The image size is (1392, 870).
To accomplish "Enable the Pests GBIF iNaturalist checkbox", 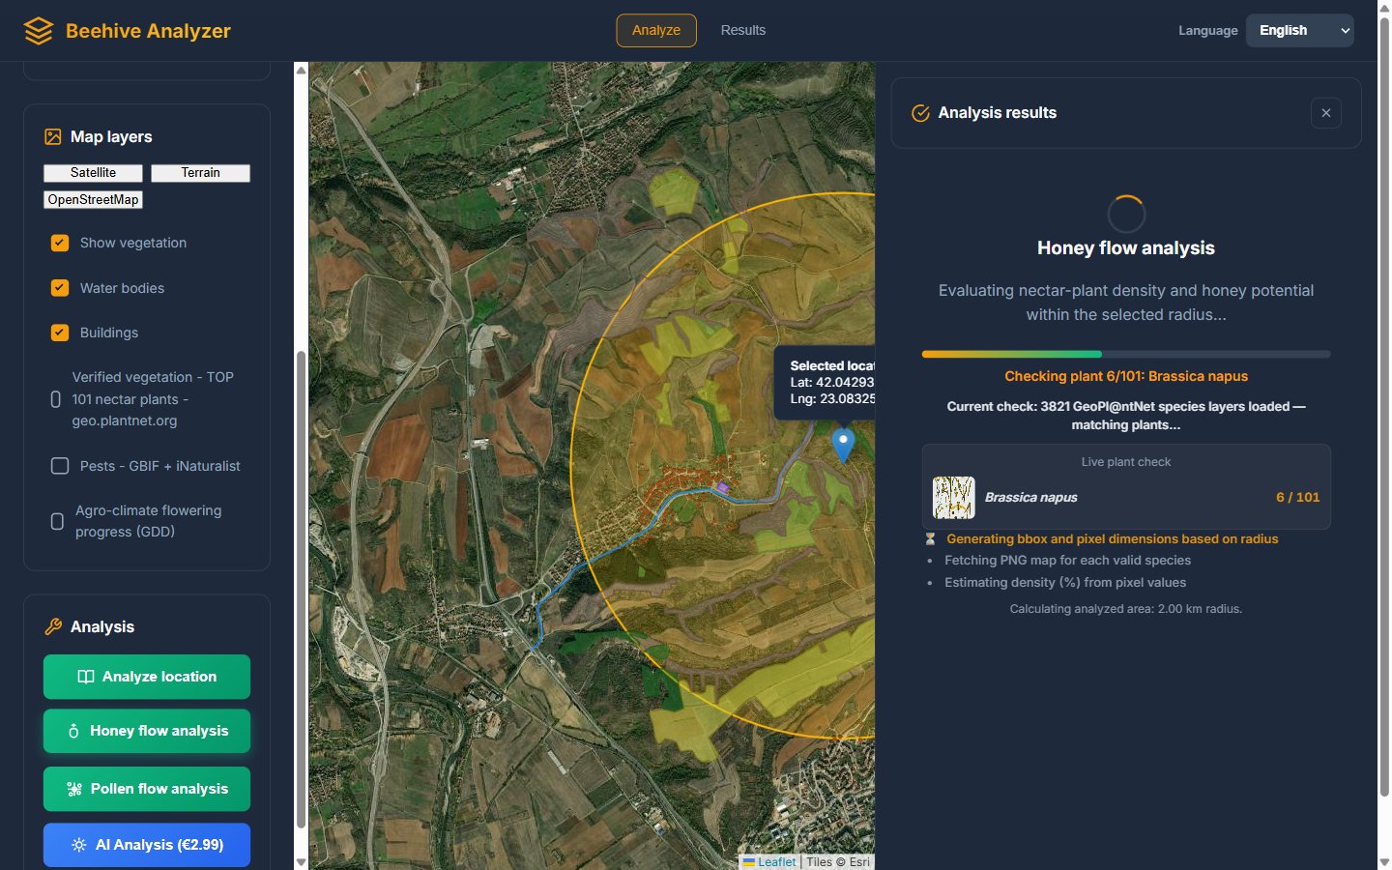I will point(60,466).
